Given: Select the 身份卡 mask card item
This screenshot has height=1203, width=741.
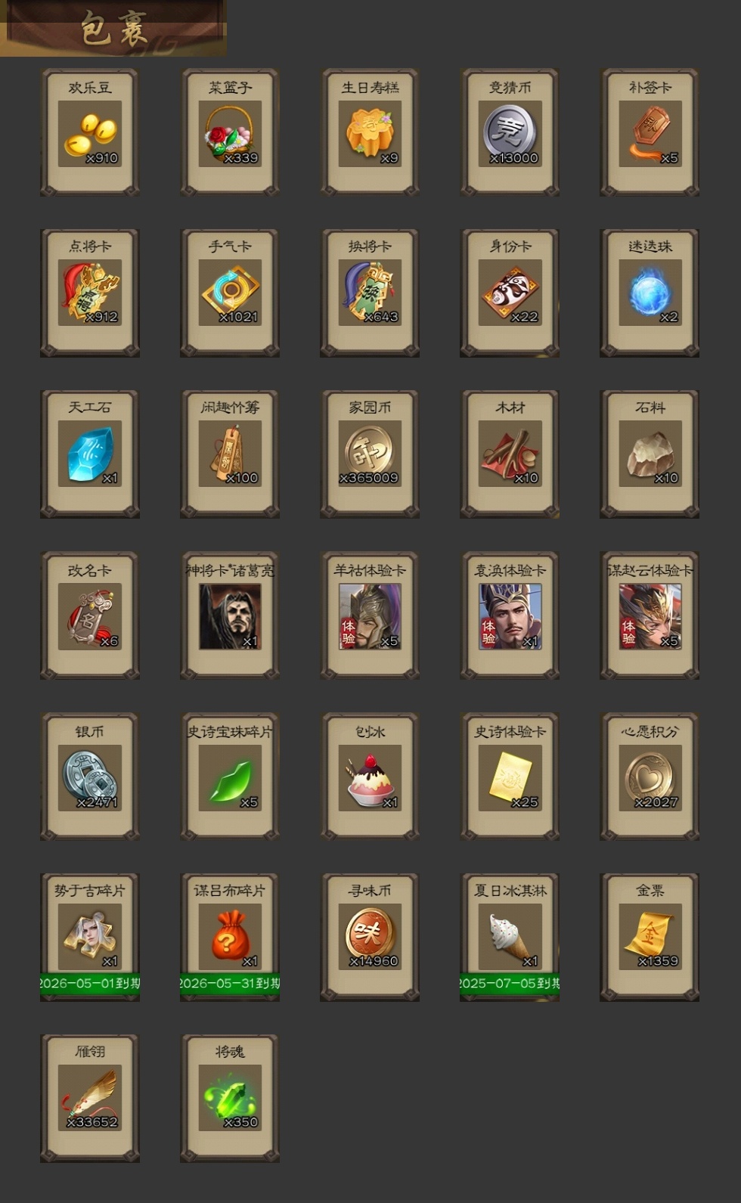Looking at the screenshot, I should (510, 293).
